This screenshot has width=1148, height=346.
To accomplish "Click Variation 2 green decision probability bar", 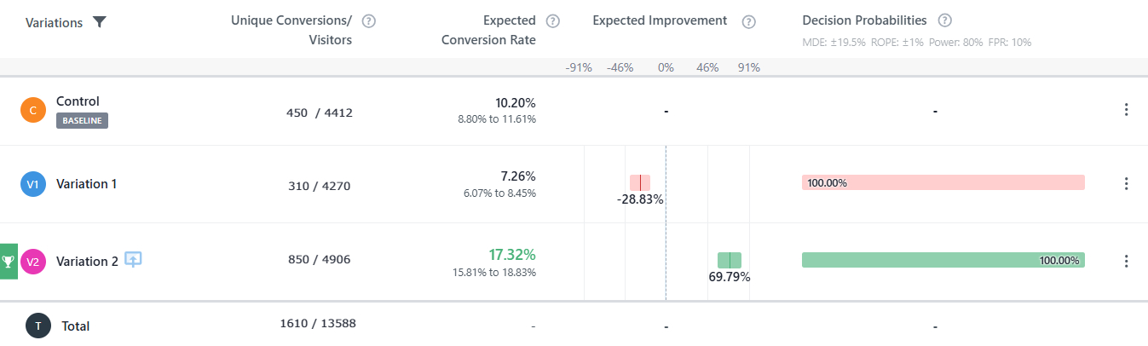I will click(x=943, y=260).
